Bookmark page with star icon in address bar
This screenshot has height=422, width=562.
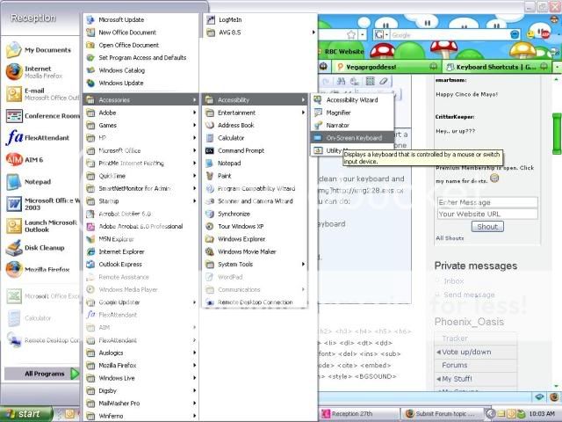point(351,35)
